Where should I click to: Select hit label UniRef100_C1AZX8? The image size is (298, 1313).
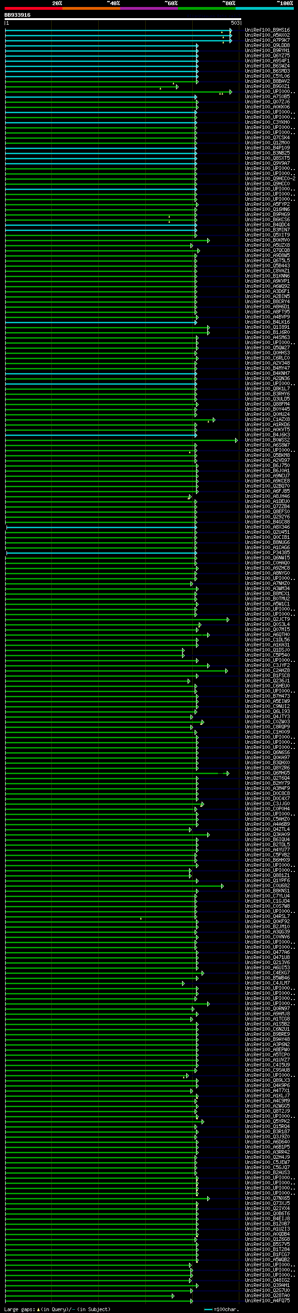click(267, 420)
